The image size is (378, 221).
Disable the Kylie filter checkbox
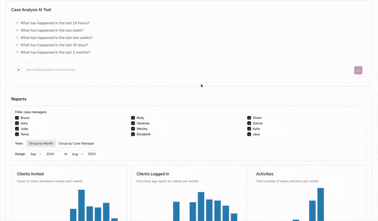(249, 129)
